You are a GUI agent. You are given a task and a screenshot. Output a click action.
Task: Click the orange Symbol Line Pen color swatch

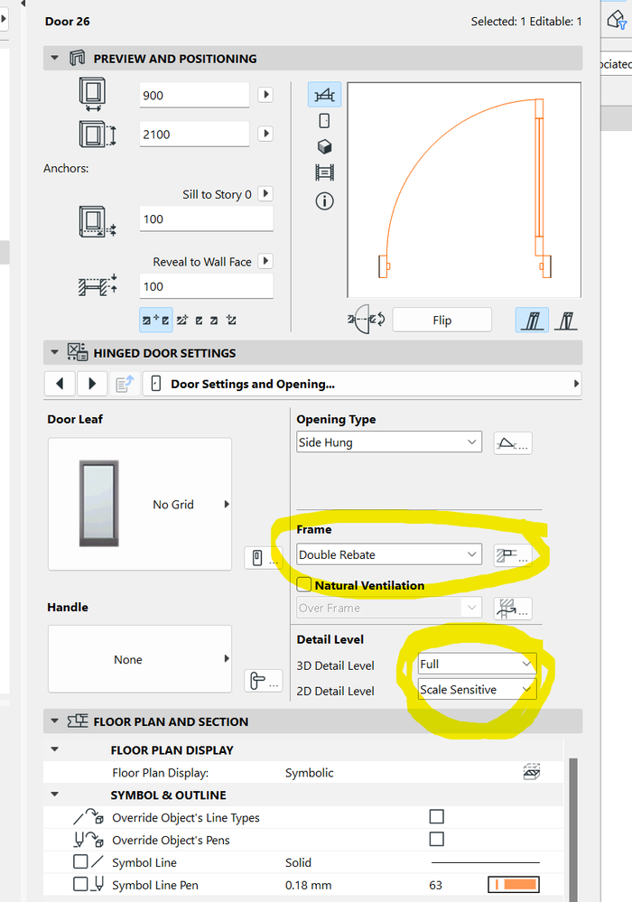[514, 884]
